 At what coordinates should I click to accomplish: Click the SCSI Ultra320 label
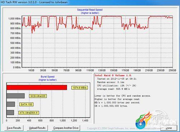coord(38,96)
